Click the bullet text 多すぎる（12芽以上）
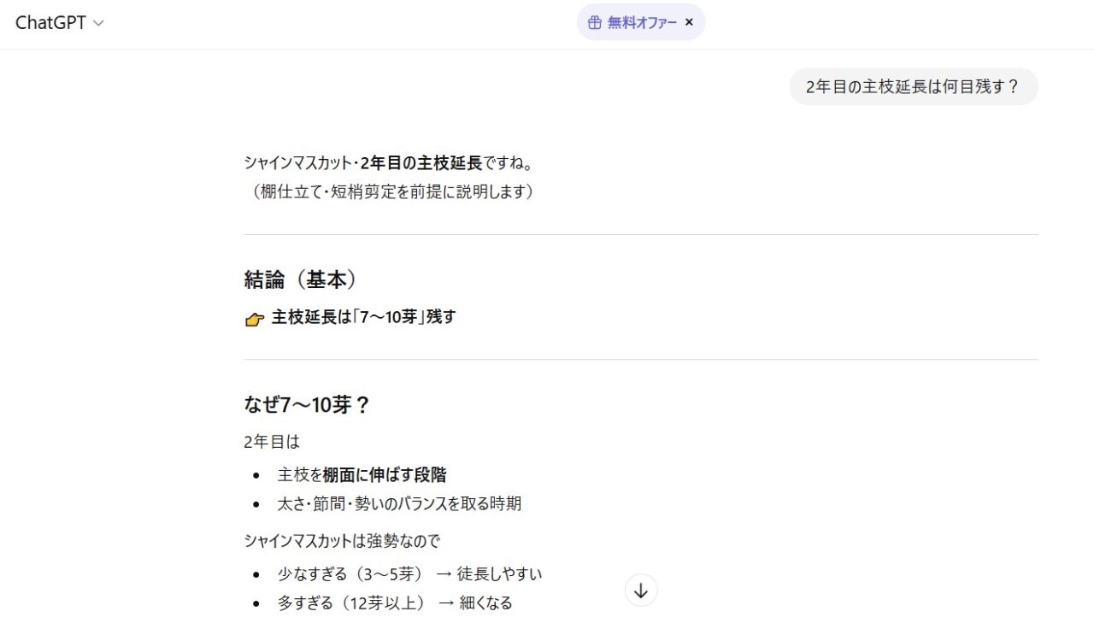This screenshot has width=1094, height=629. 352,603
